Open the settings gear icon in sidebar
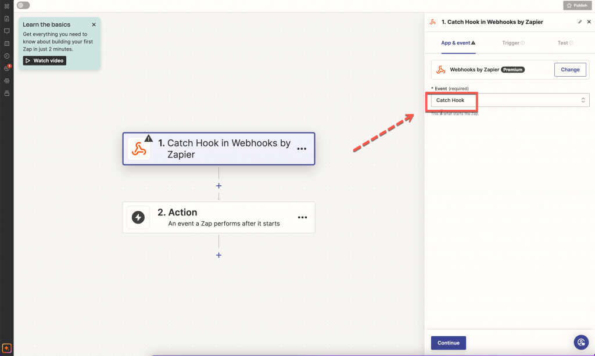 tap(7, 81)
